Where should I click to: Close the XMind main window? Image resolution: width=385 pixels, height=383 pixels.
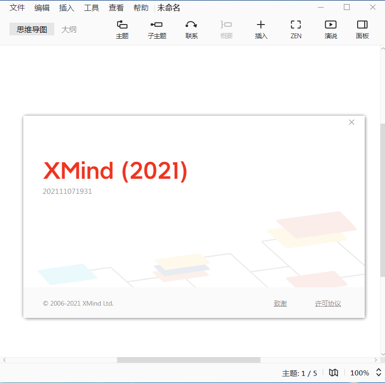(373, 8)
